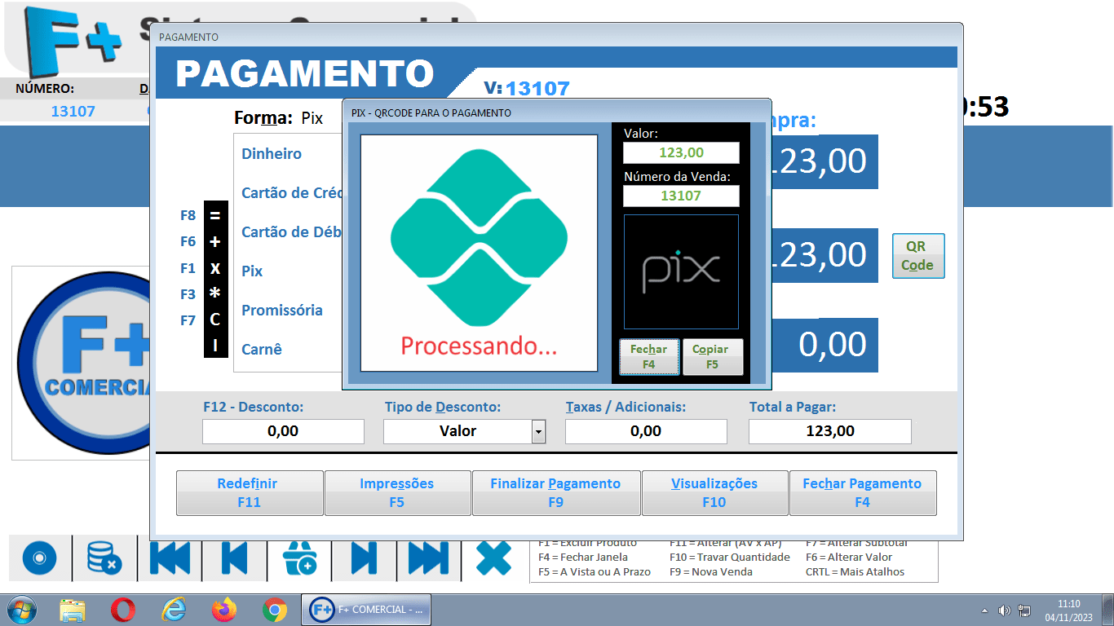Click the disc icon in bottom toolbar
This screenshot has height=626, width=1114.
pyautogui.click(x=39, y=559)
